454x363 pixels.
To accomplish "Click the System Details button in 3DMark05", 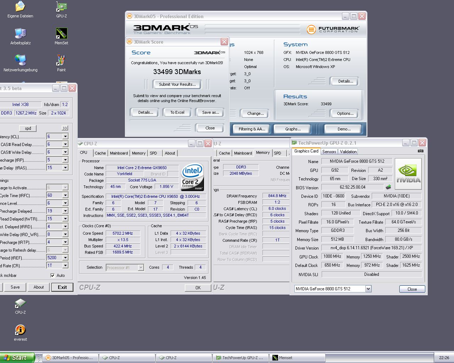I will coord(345,81).
